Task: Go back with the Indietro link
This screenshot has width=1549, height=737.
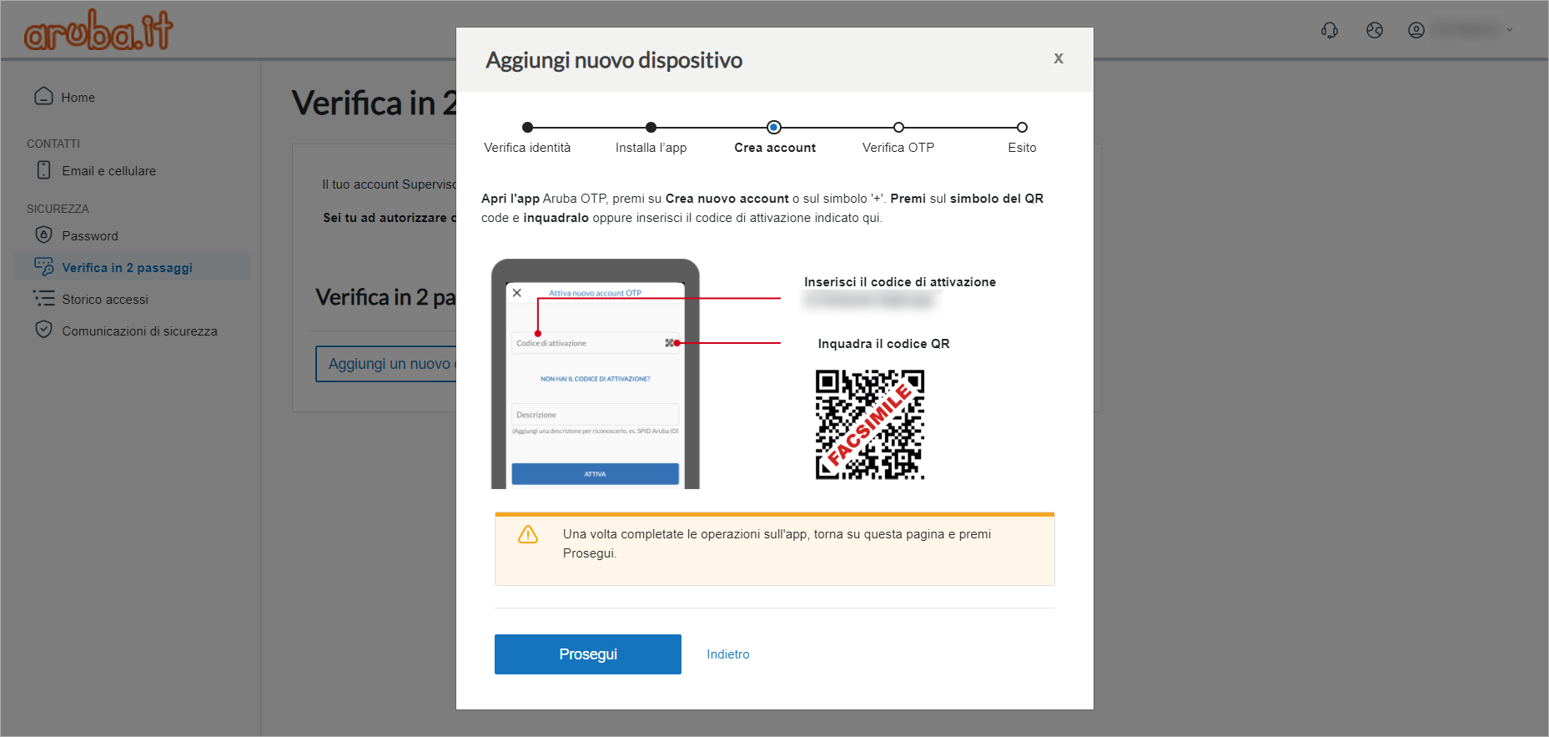Action: coord(727,654)
